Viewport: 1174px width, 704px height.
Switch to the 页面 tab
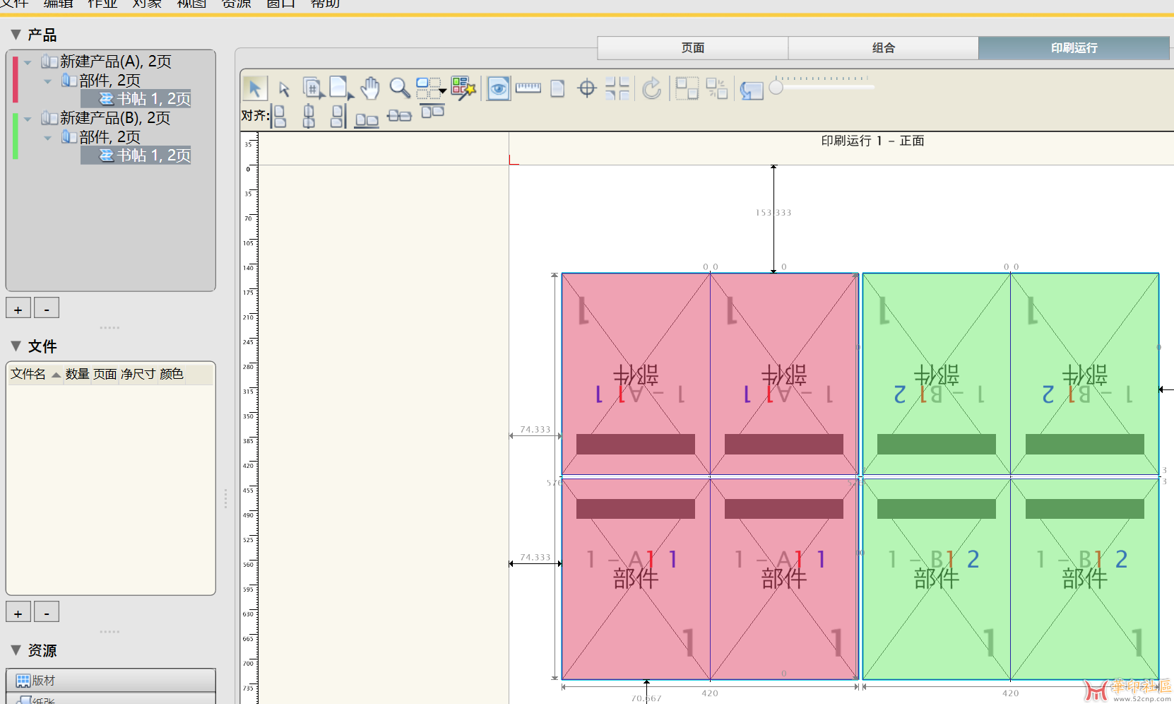pyautogui.click(x=693, y=48)
